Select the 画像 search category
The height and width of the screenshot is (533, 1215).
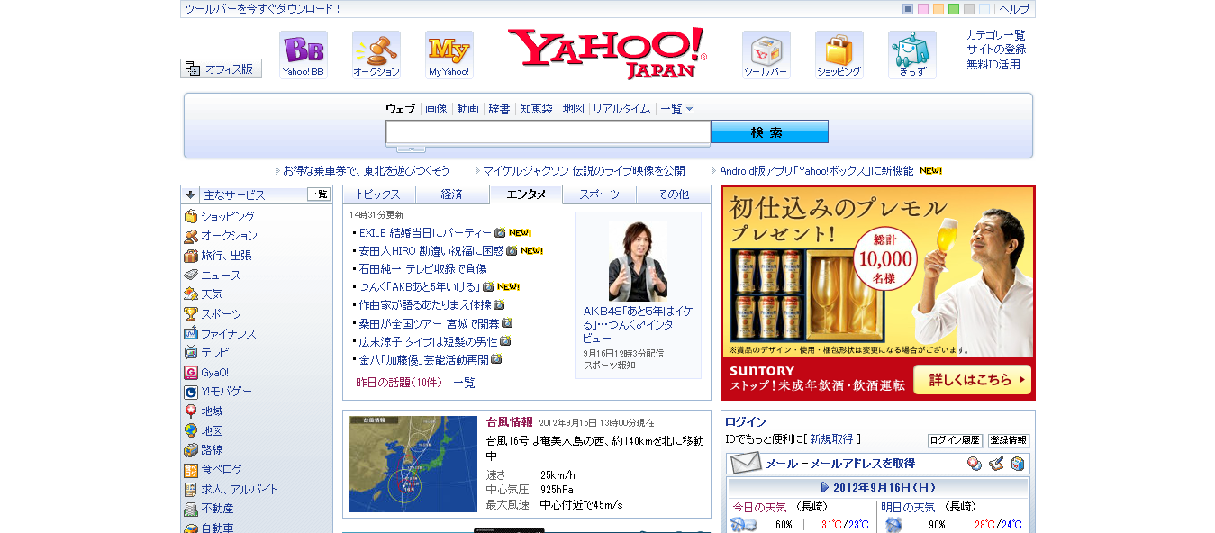point(436,109)
